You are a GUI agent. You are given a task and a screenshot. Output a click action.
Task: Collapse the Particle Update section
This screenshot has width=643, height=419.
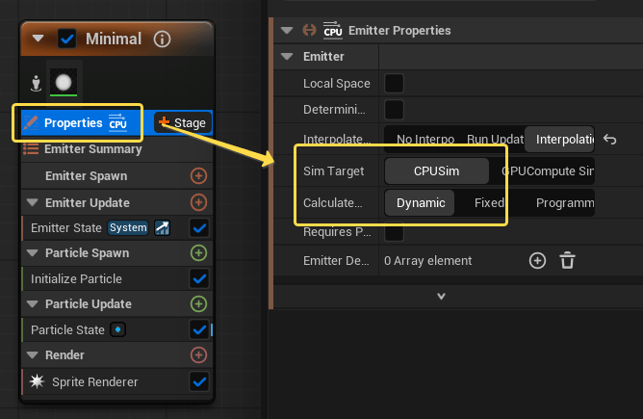[33, 304]
